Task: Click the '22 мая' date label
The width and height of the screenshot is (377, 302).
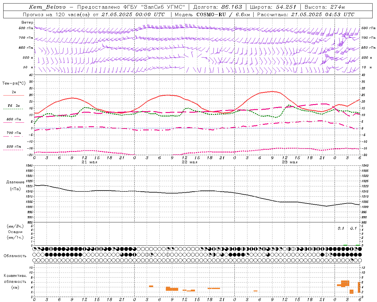Action: 189,162
